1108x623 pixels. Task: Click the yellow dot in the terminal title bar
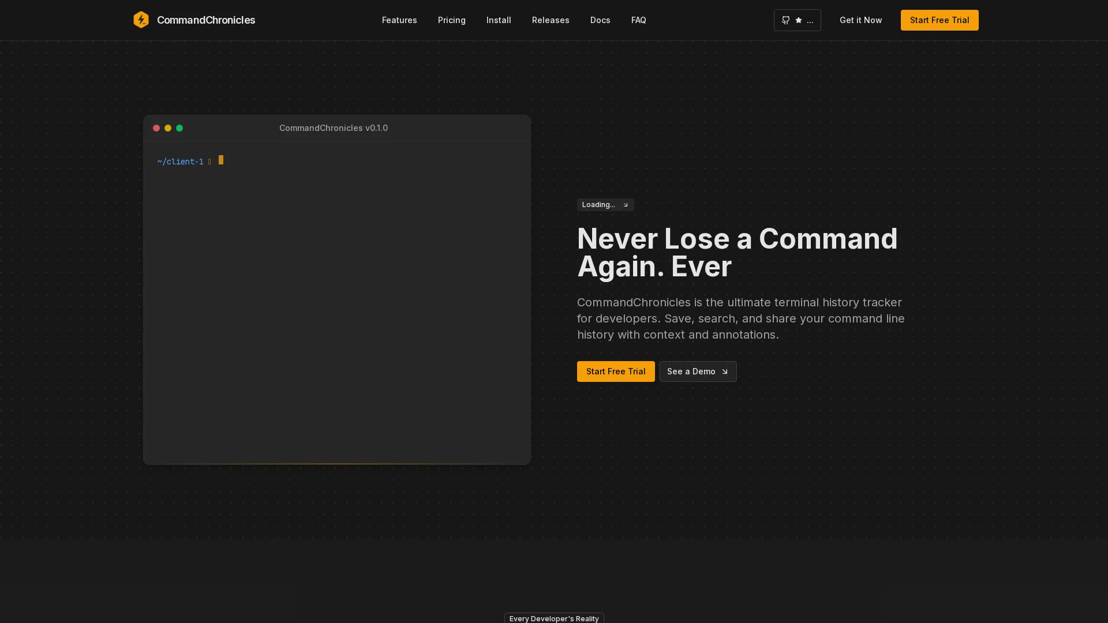[x=168, y=128]
